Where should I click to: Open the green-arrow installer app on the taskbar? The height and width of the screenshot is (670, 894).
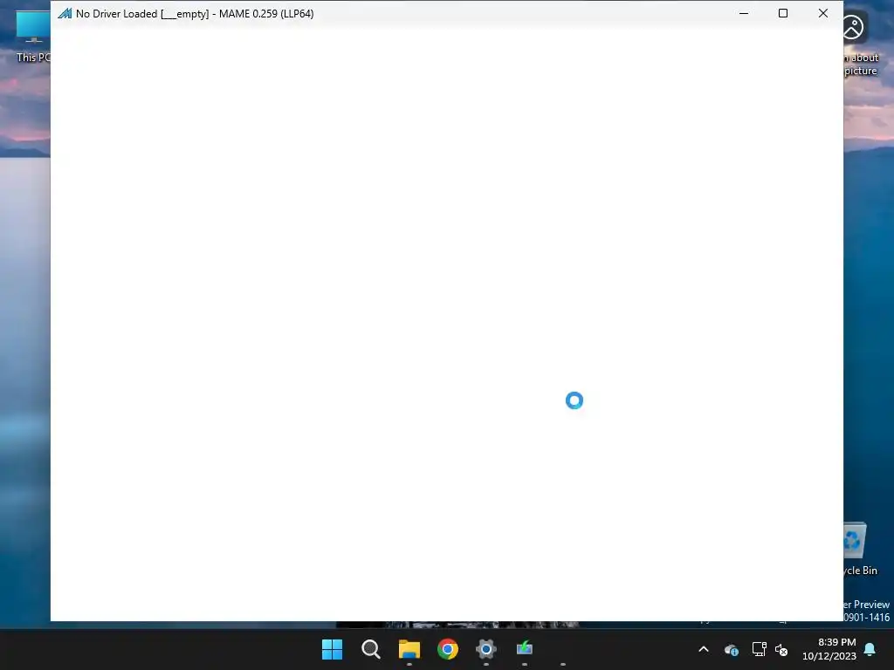(525, 649)
